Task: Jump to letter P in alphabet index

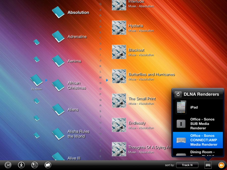Action: (100, 94)
